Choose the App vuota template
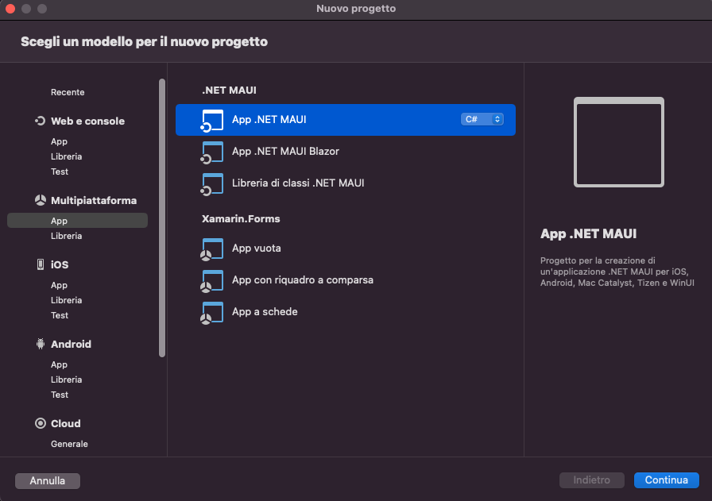 pos(346,249)
